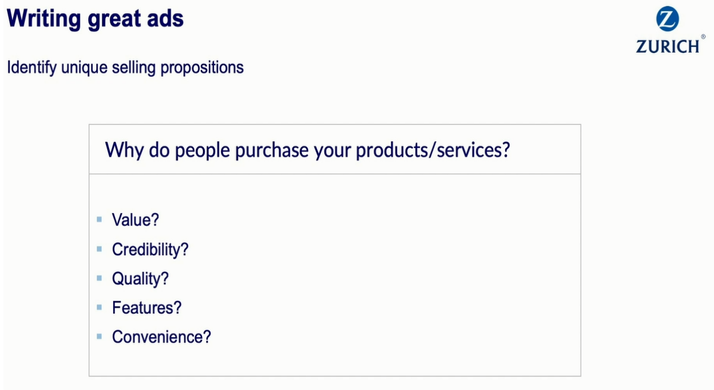Click the square bullet beside Features?
The width and height of the screenshot is (714, 390).
pyautogui.click(x=99, y=307)
